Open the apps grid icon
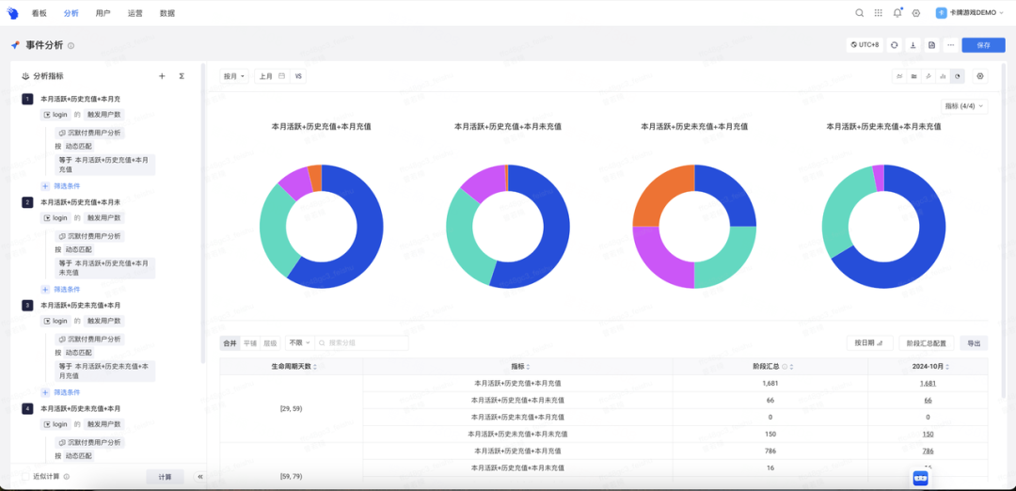Viewport: 1016px width, 491px height. (878, 13)
